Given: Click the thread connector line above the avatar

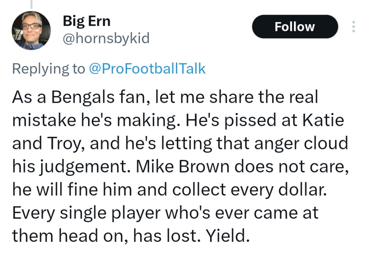Looking at the screenshot, I should click(x=31, y=4).
